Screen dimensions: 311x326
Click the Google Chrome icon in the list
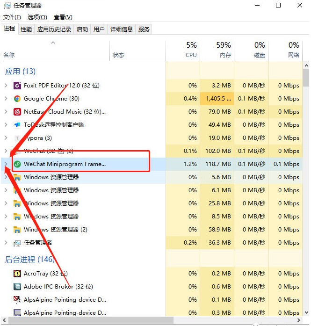[x=17, y=99]
